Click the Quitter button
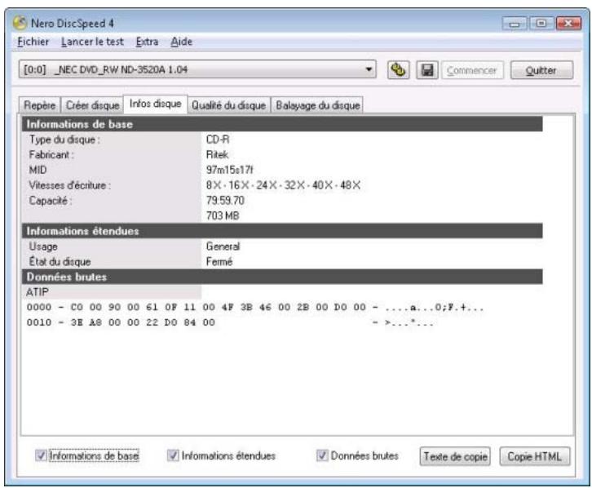592x488 pixels. click(541, 70)
